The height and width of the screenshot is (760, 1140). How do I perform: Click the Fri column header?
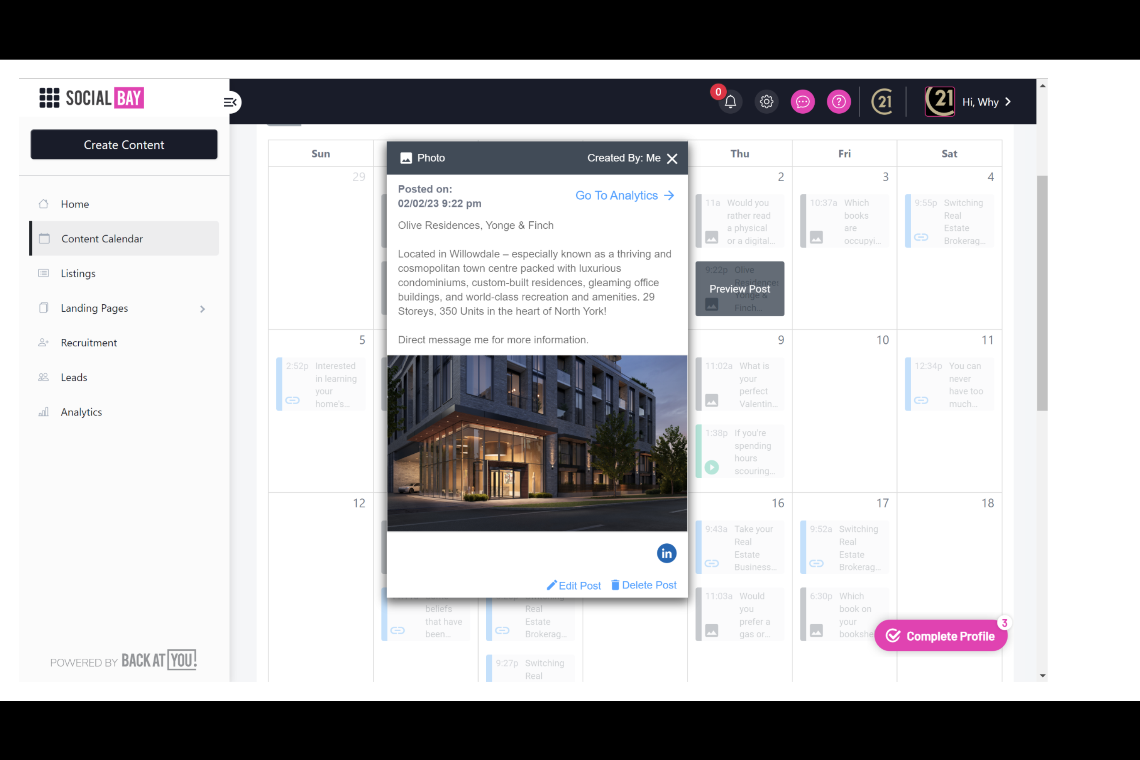[844, 154]
